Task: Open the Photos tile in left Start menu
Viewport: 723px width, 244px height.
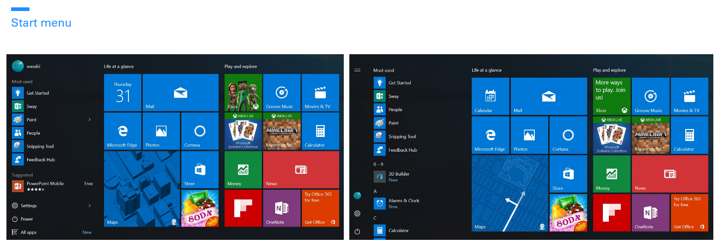Action: (161, 131)
